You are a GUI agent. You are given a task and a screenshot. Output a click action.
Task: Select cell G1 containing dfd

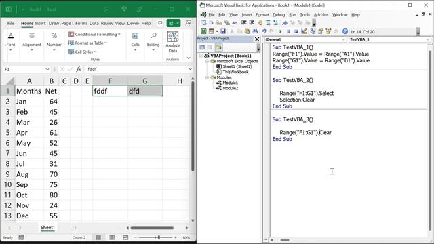145,91
